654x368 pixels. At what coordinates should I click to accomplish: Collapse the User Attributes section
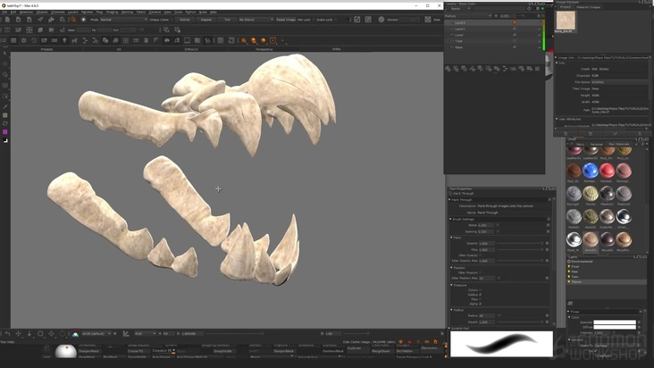(558, 119)
